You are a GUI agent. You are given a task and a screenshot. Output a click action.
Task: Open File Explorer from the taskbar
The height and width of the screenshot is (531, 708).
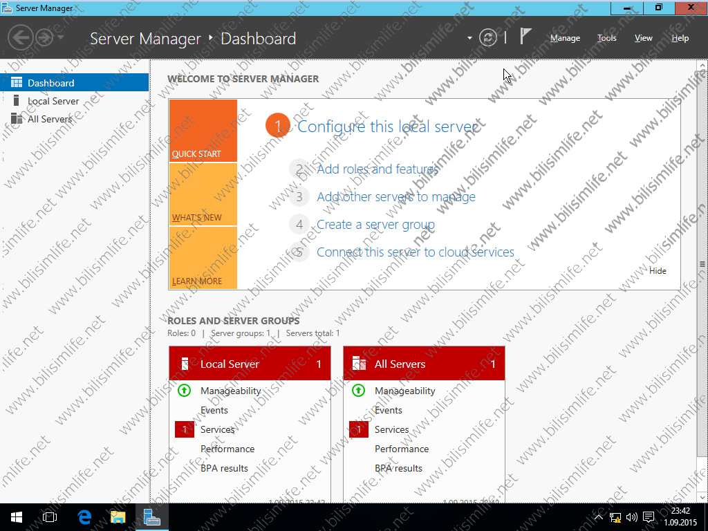[118, 517]
